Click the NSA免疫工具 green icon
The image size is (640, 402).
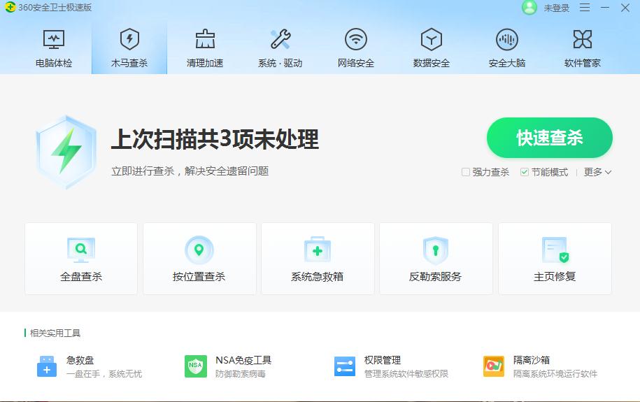196,366
